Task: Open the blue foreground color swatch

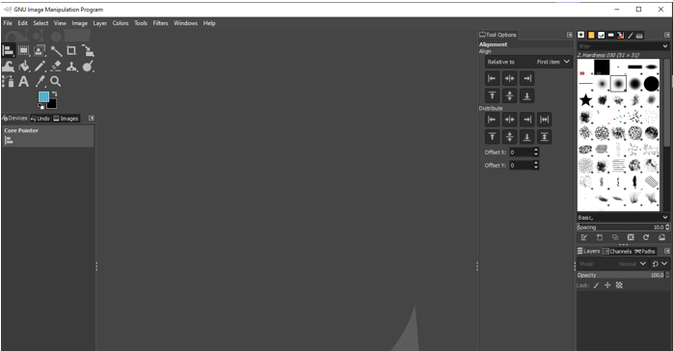Action: [x=43, y=97]
